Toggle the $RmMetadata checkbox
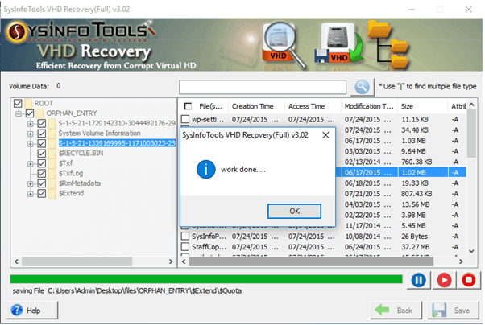The width and height of the screenshot is (485, 325). 42,183
